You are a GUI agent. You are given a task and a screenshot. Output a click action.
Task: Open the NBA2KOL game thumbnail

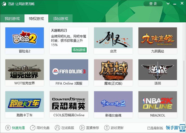158,102
